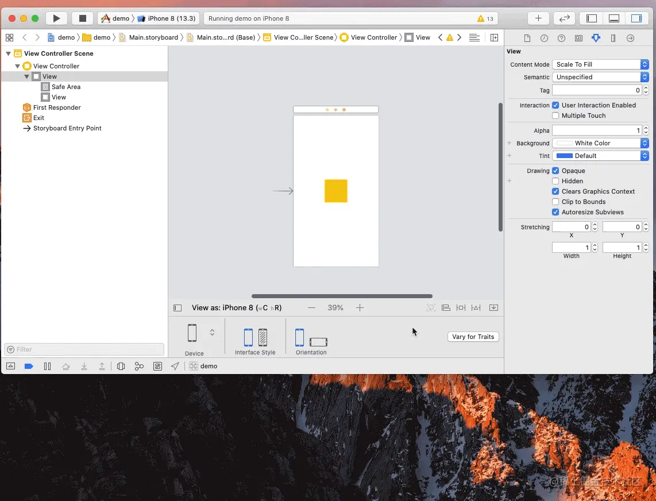
Task: Open the related items grid icon
Action: coord(9,37)
